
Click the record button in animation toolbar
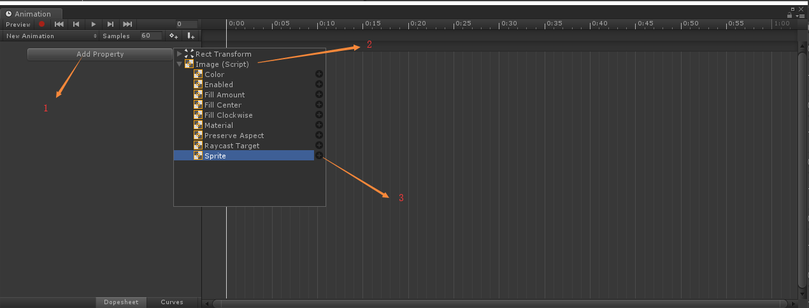point(42,24)
